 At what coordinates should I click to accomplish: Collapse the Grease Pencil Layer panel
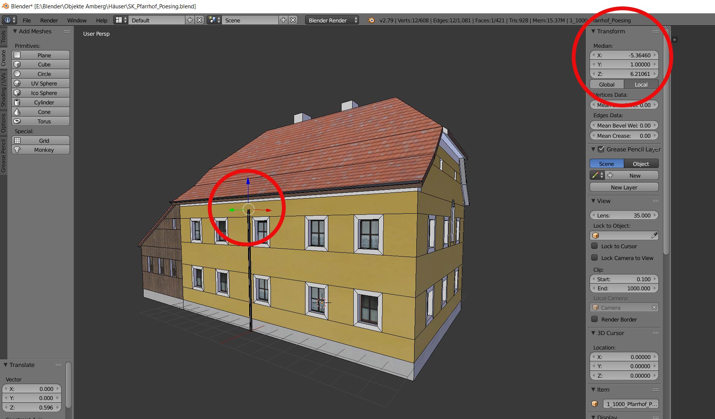tap(593, 149)
